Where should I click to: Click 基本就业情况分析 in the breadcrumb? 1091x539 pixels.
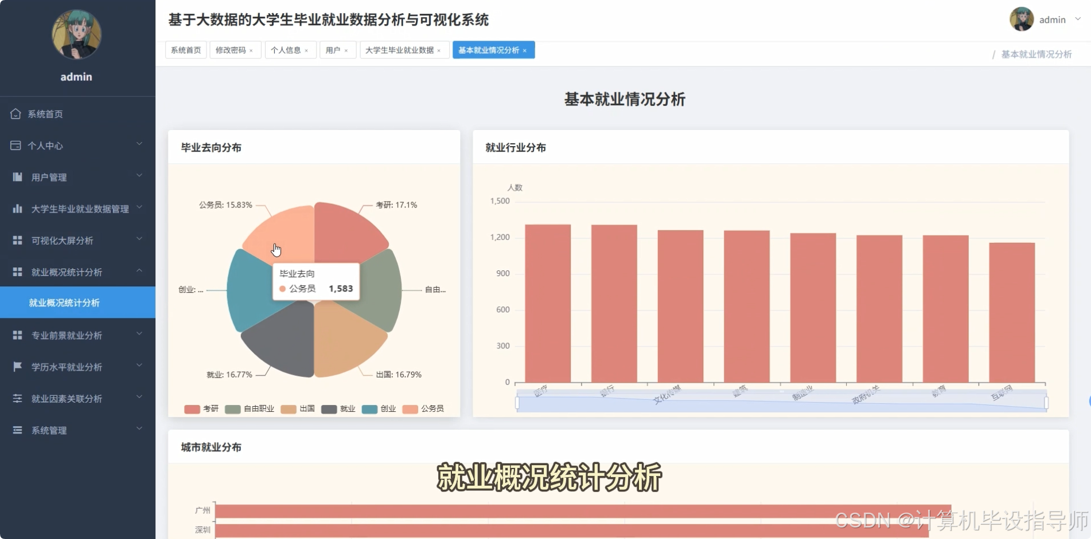coord(1035,54)
